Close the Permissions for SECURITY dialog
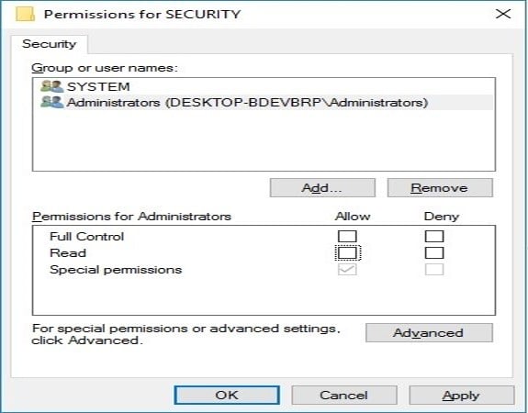 [x=503, y=14]
